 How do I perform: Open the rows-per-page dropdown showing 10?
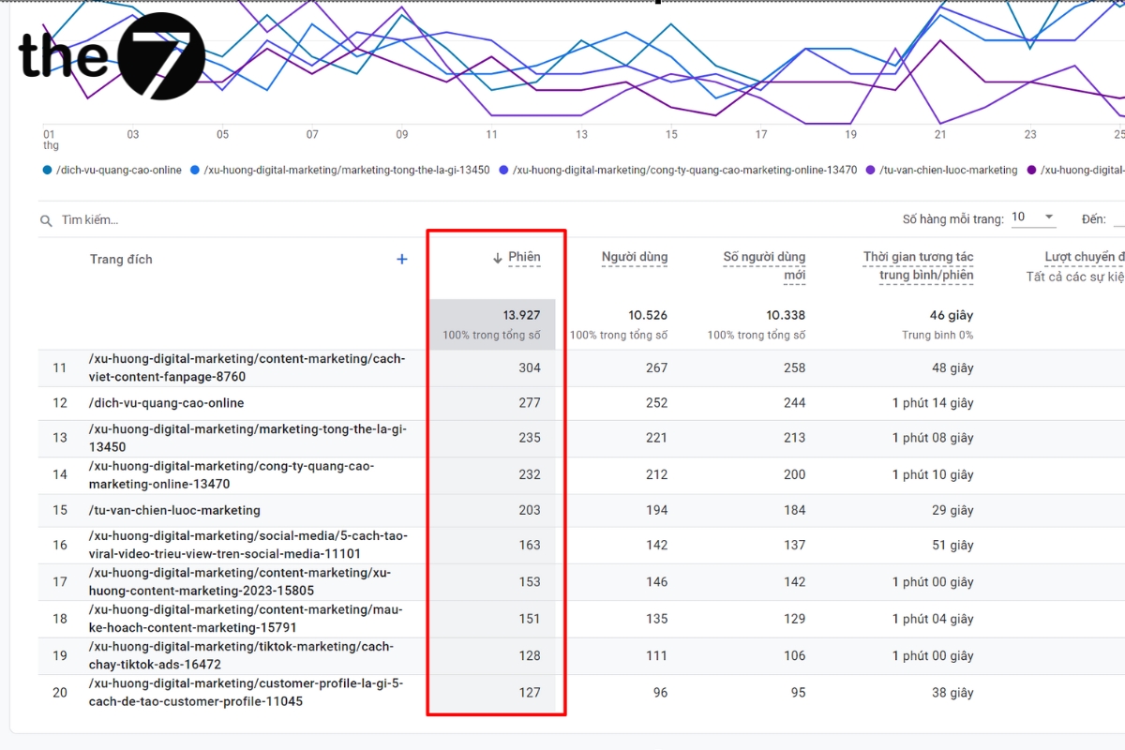1033,216
